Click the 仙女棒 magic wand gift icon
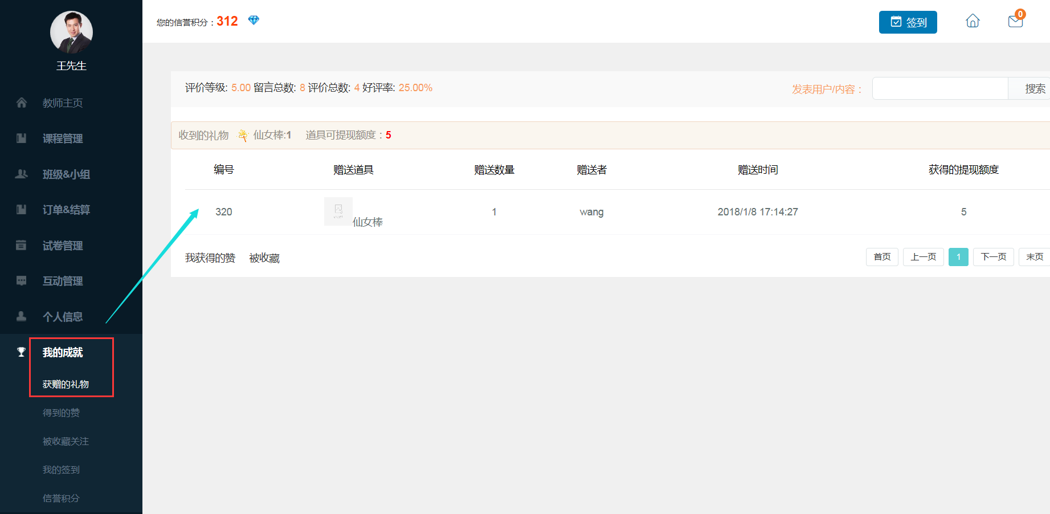1050x514 pixels. tap(243, 135)
